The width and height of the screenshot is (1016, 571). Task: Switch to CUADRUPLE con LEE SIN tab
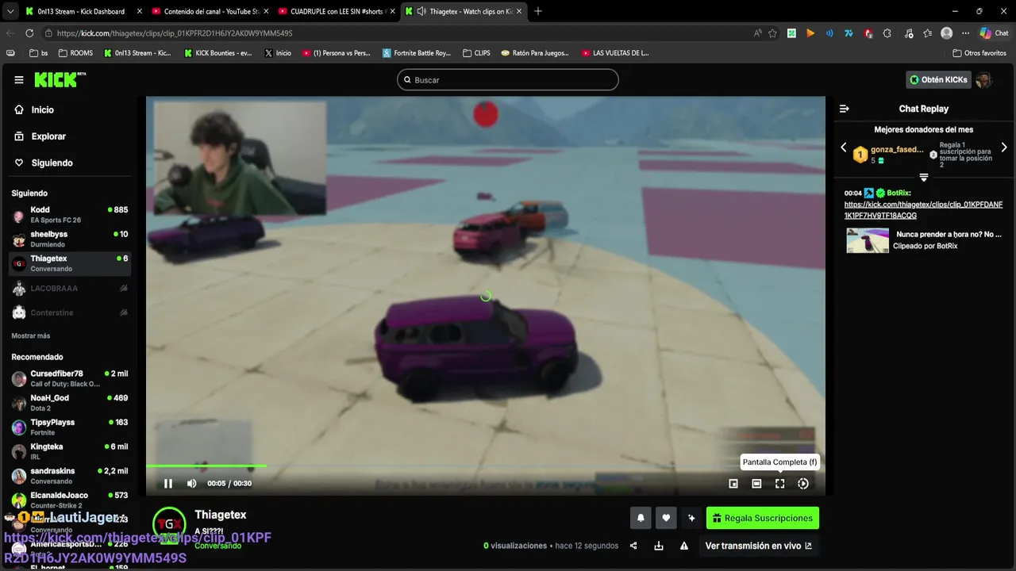click(x=336, y=11)
